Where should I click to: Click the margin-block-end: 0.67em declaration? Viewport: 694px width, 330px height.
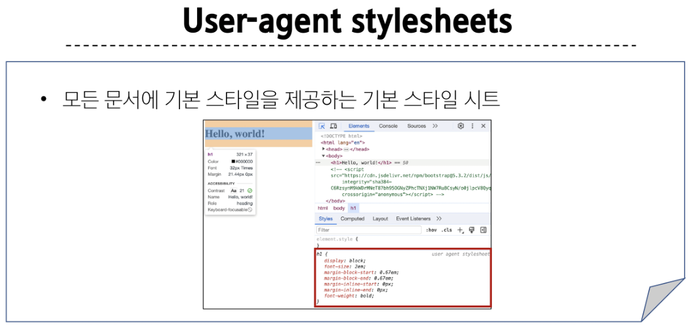coord(358,279)
